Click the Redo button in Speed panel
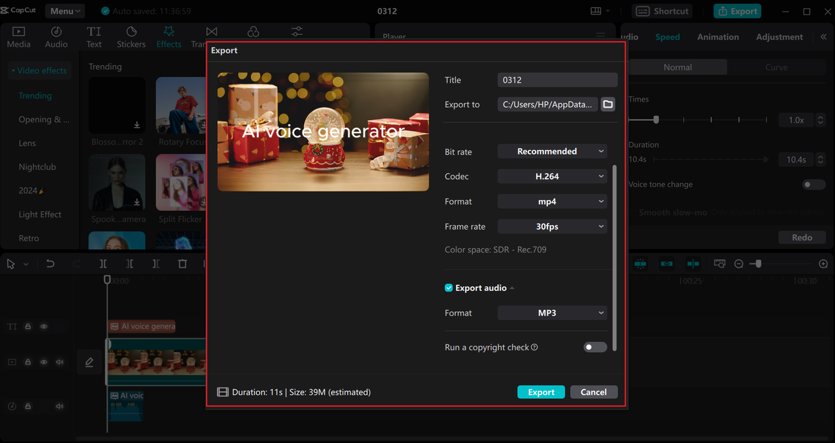 802,237
